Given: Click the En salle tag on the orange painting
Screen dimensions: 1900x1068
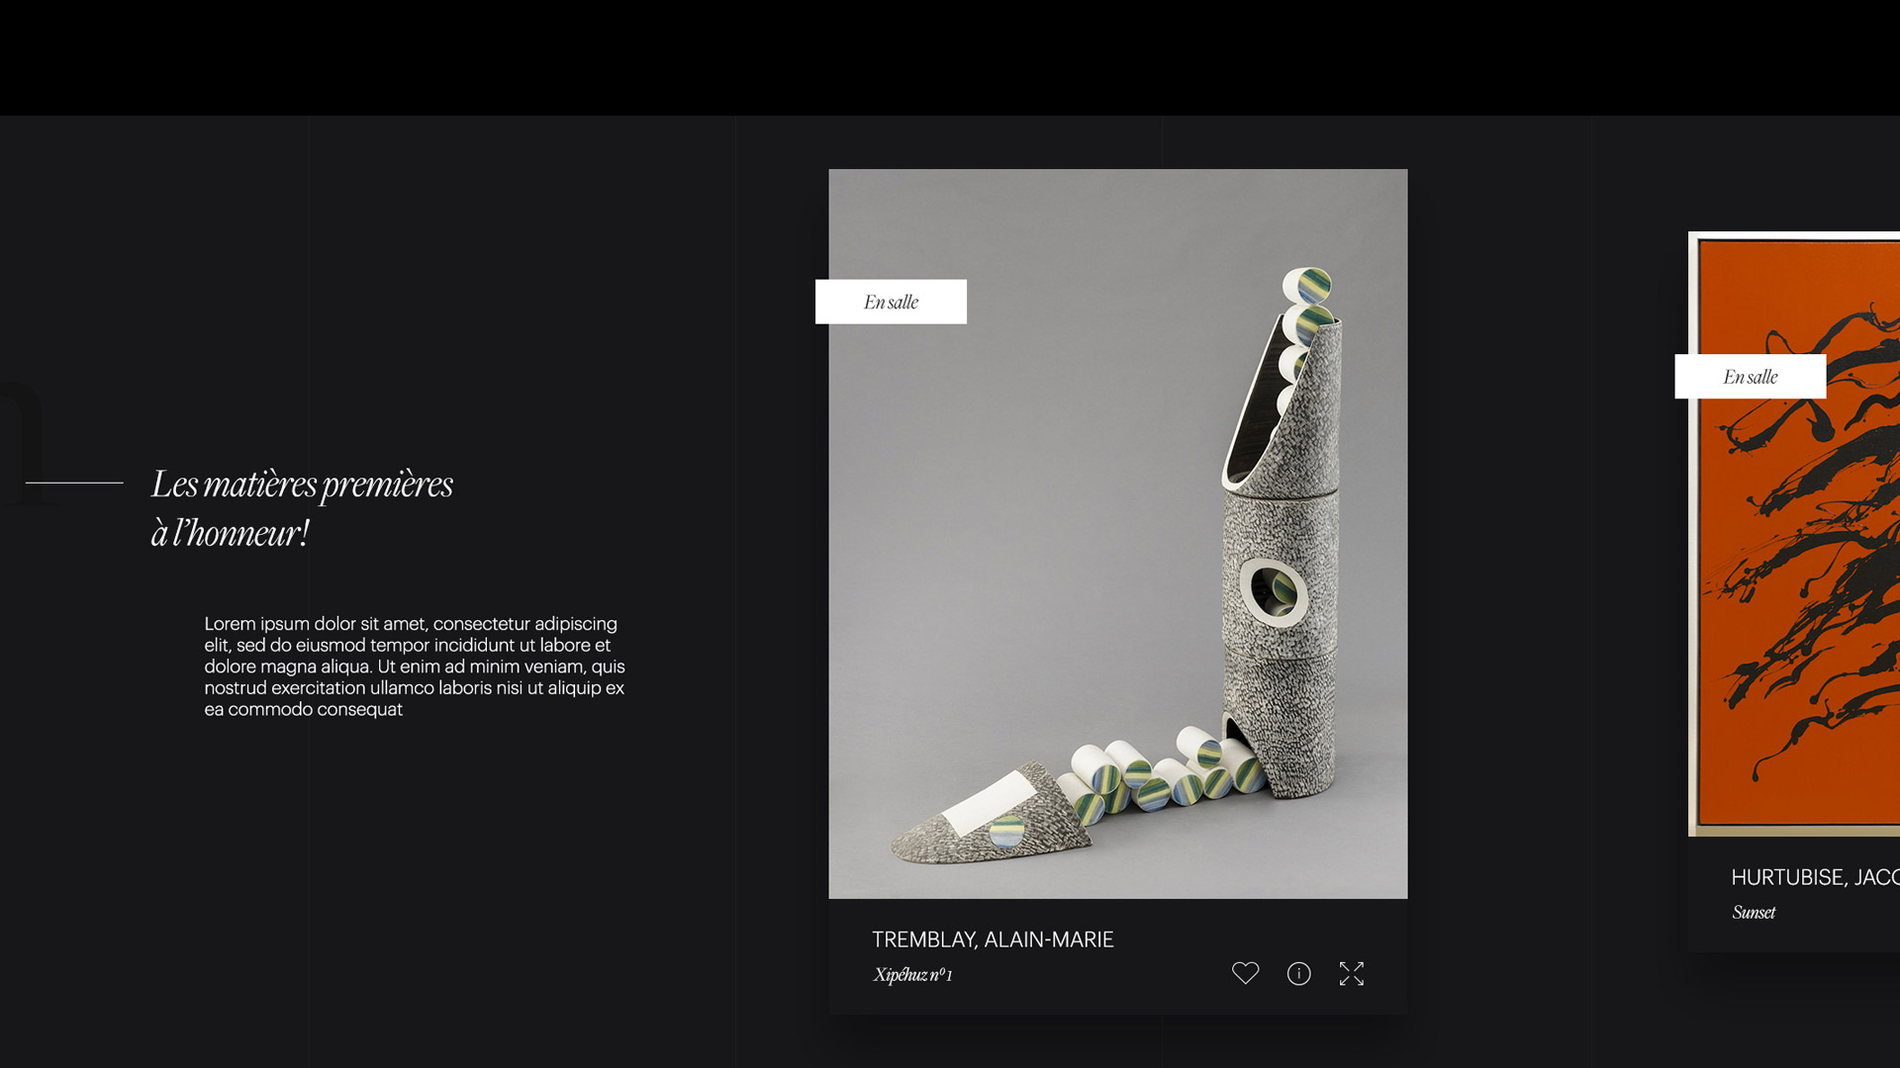Looking at the screenshot, I should (x=1750, y=377).
